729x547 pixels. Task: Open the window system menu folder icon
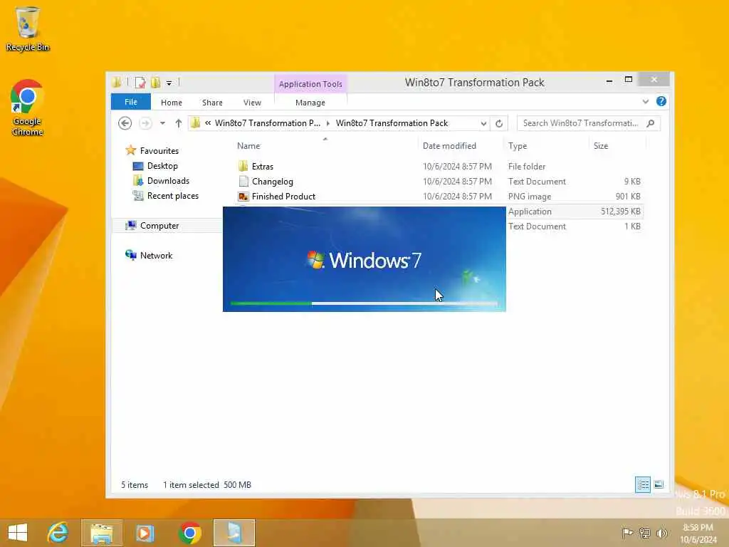116,83
